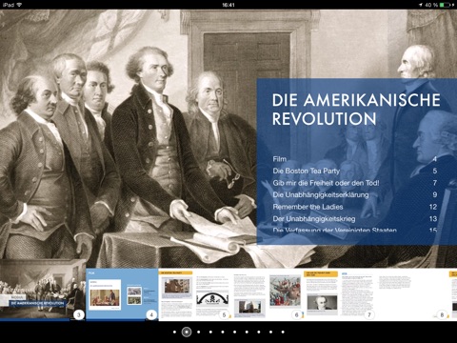Tap the last chapter dot indicator
This screenshot has width=457, height=343.
(x=283, y=332)
